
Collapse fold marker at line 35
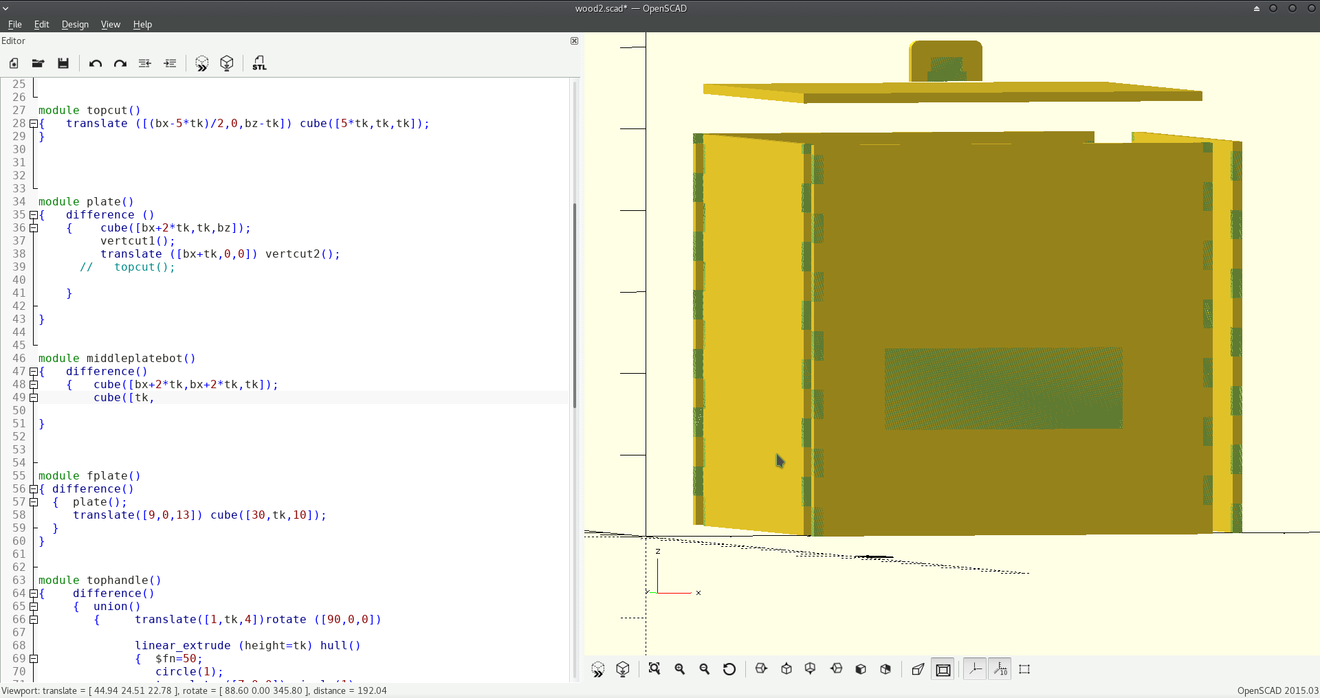[33, 215]
